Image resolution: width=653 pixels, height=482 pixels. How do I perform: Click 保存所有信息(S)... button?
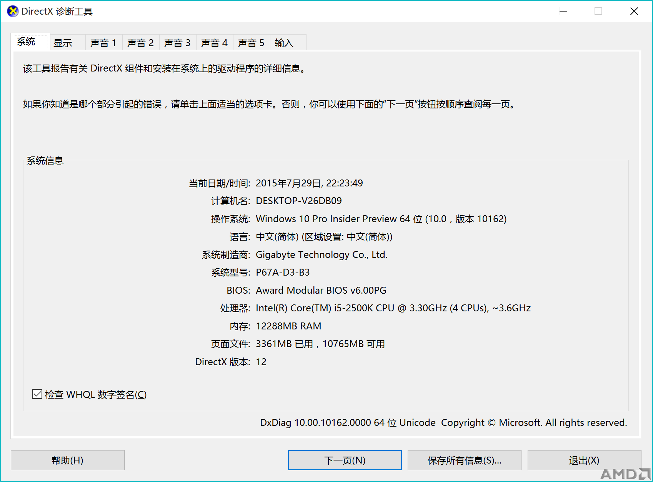coord(465,460)
